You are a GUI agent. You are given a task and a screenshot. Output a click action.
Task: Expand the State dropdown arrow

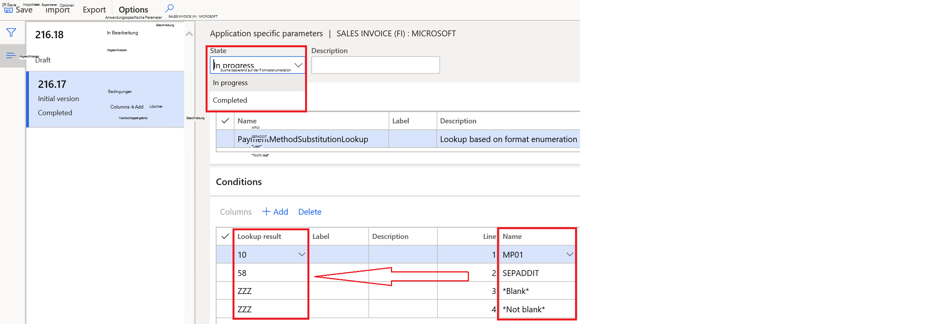pyautogui.click(x=298, y=65)
